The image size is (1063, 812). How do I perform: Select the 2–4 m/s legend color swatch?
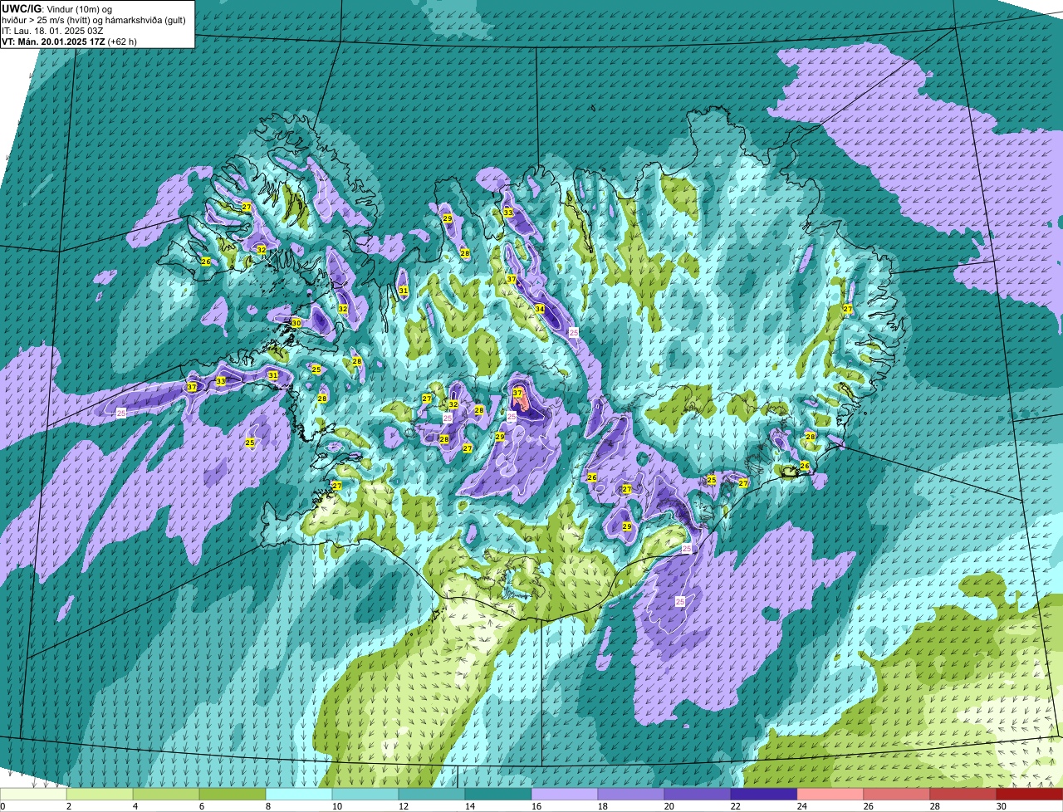pos(100,794)
